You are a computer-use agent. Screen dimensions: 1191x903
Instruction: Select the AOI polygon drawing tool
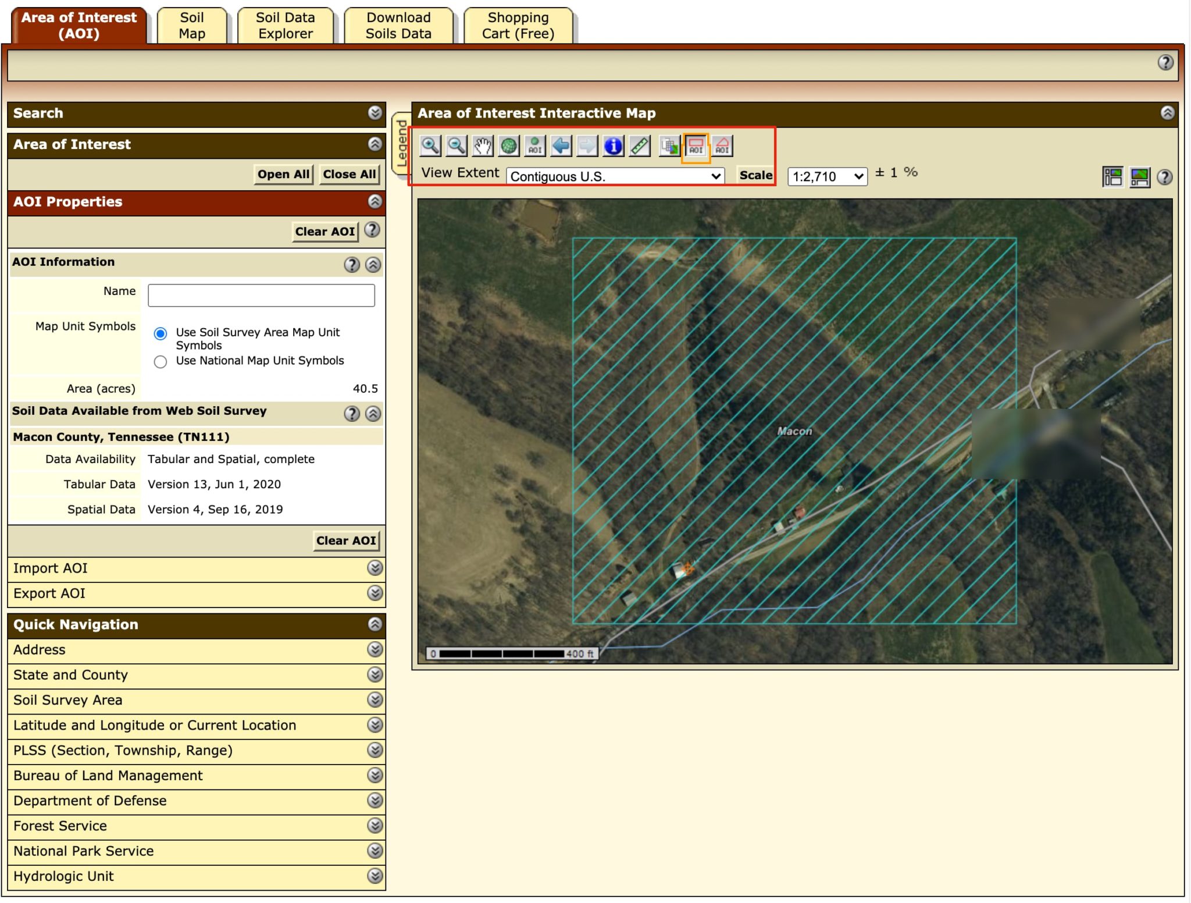click(722, 147)
